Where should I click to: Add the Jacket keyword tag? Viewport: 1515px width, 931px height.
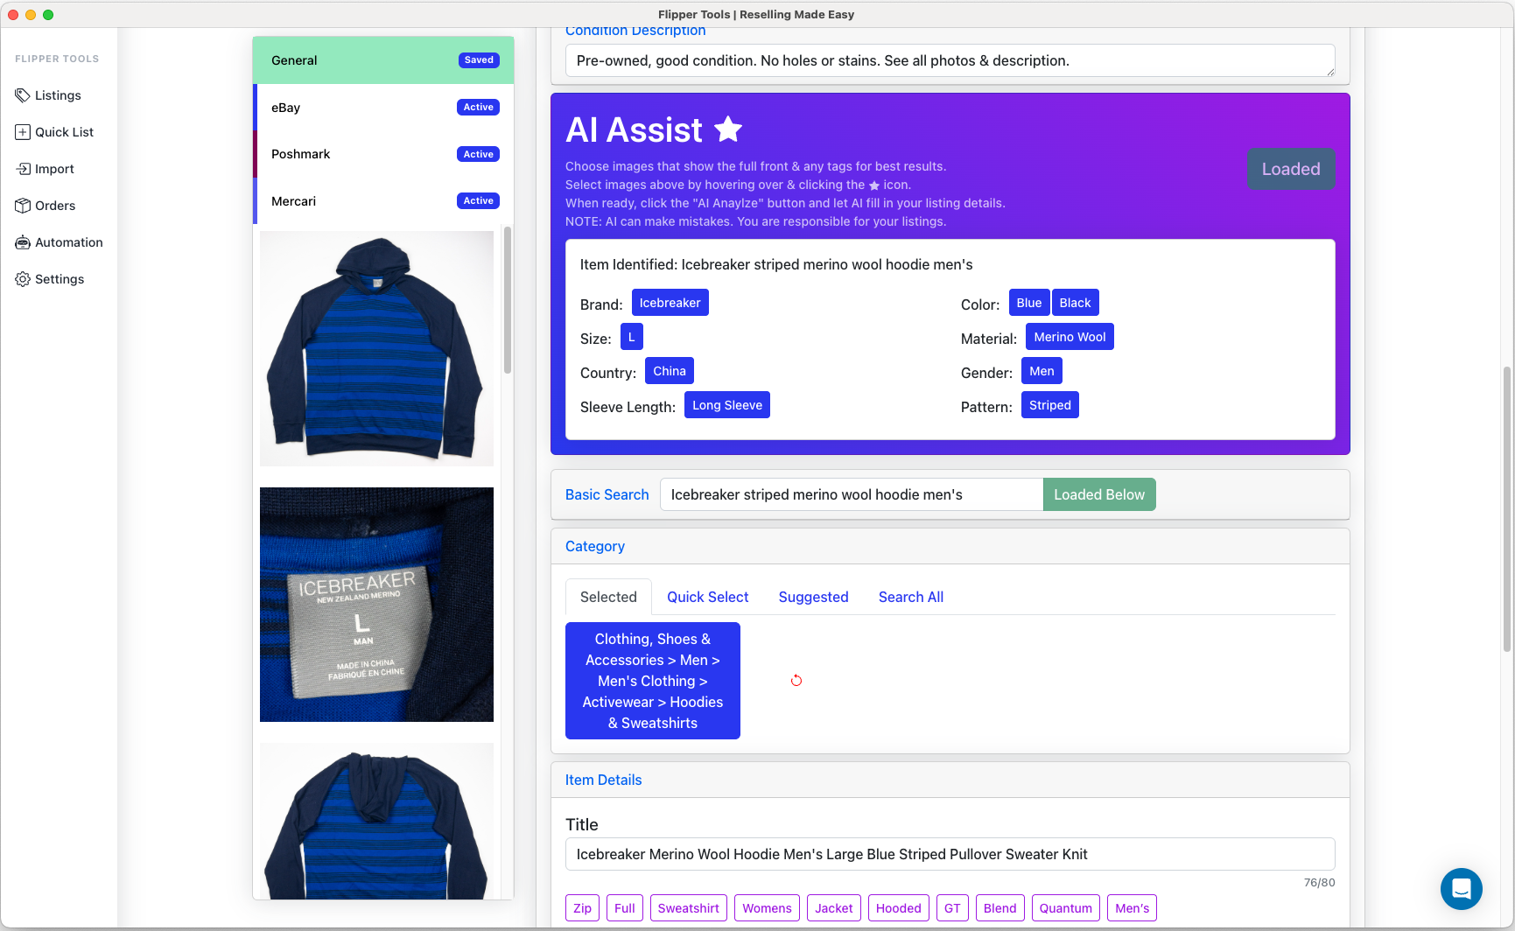point(833,908)
